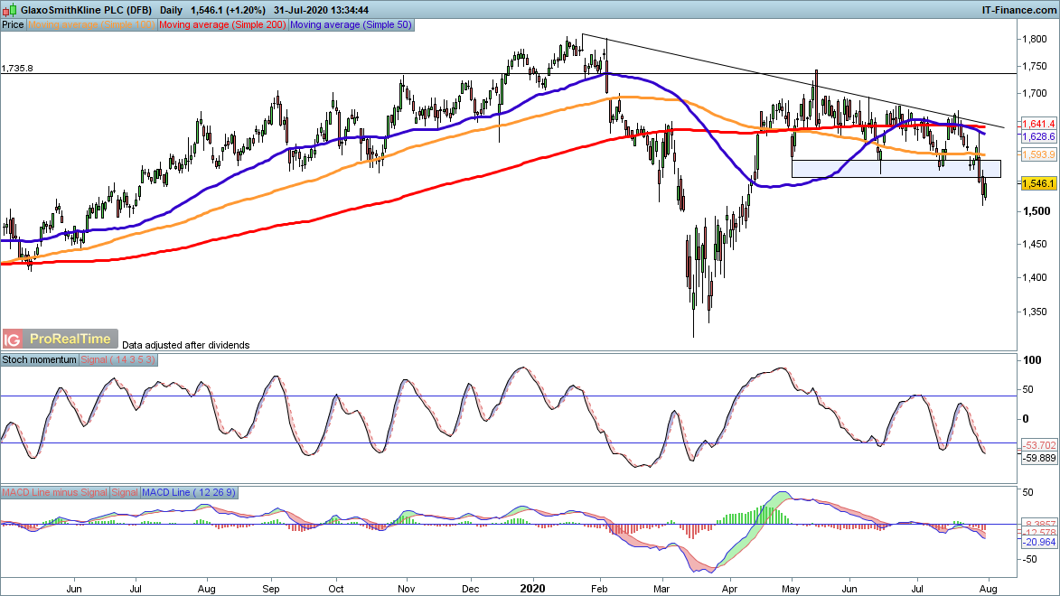
Task: Select the Moving average (Simple 200) label
Action: (222, 25)
